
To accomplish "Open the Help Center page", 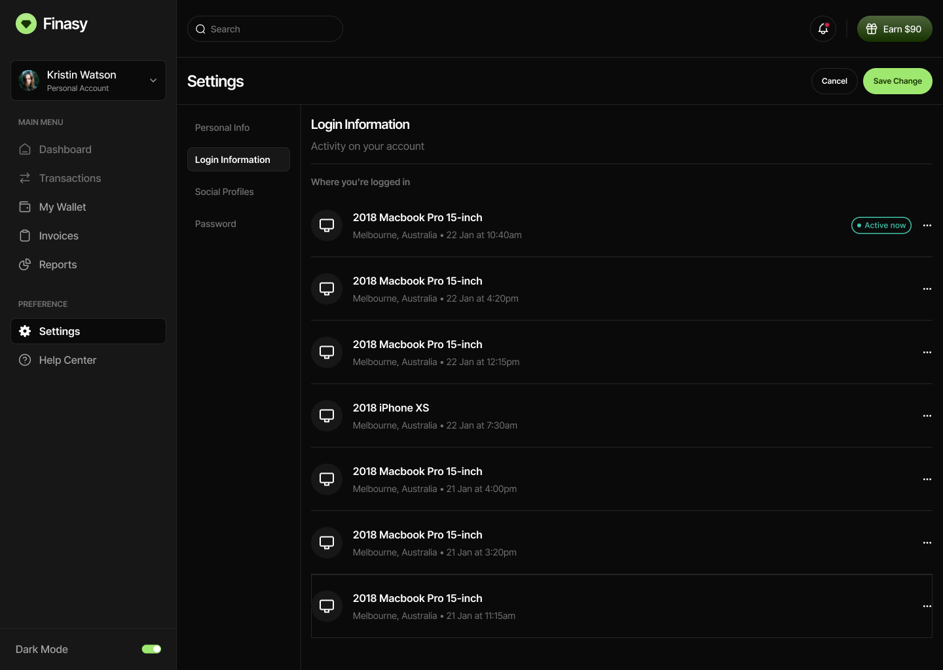I will pos(88,360).
